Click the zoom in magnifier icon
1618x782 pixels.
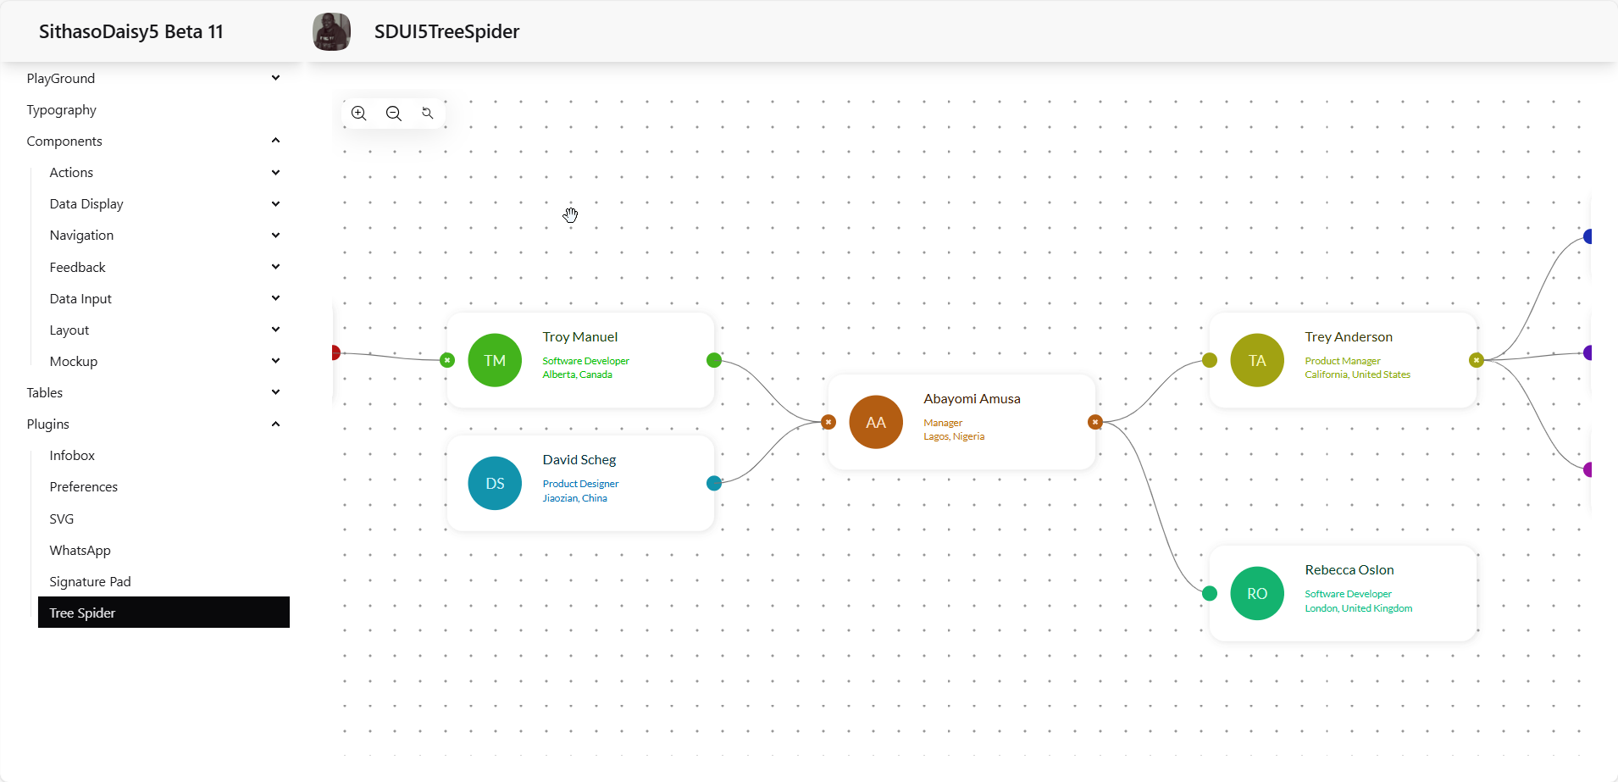point(359,114)
